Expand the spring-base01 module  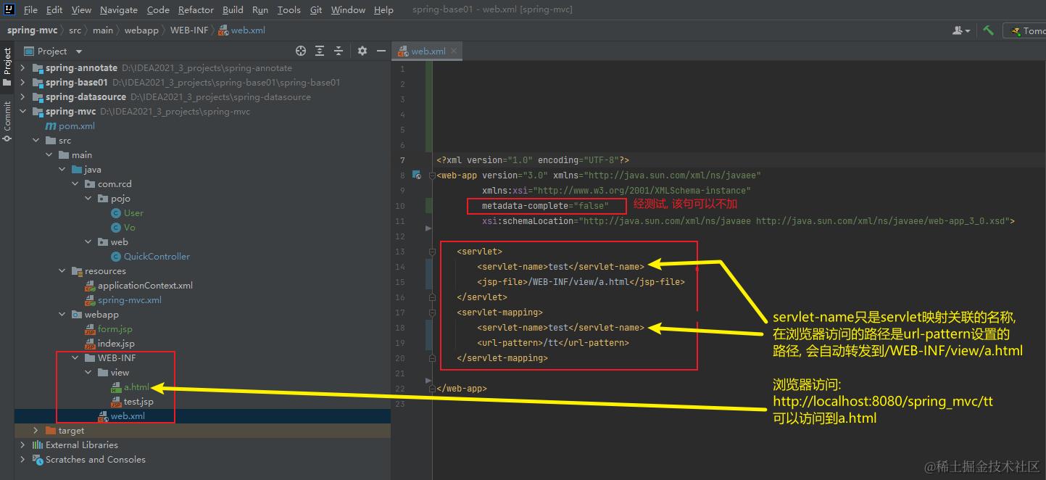click(x=23, y=83)
